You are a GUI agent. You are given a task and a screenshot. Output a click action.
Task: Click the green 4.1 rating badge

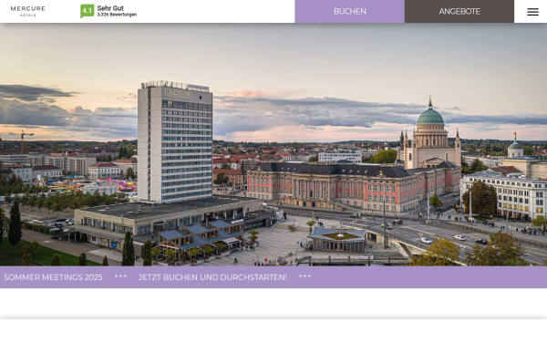87,11
